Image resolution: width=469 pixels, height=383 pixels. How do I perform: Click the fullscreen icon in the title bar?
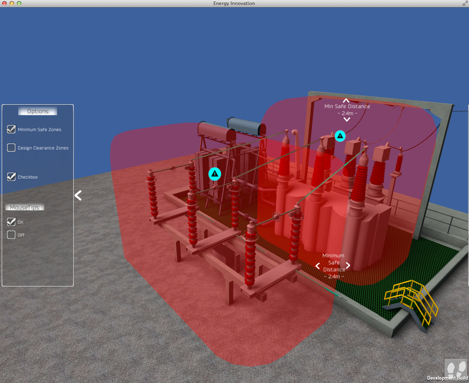click(464, 3)
